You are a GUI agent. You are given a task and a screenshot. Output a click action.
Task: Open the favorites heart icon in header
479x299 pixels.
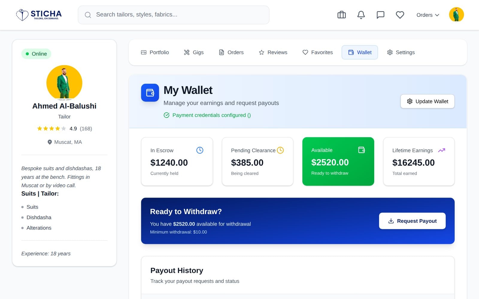click(x=400, y=15)
